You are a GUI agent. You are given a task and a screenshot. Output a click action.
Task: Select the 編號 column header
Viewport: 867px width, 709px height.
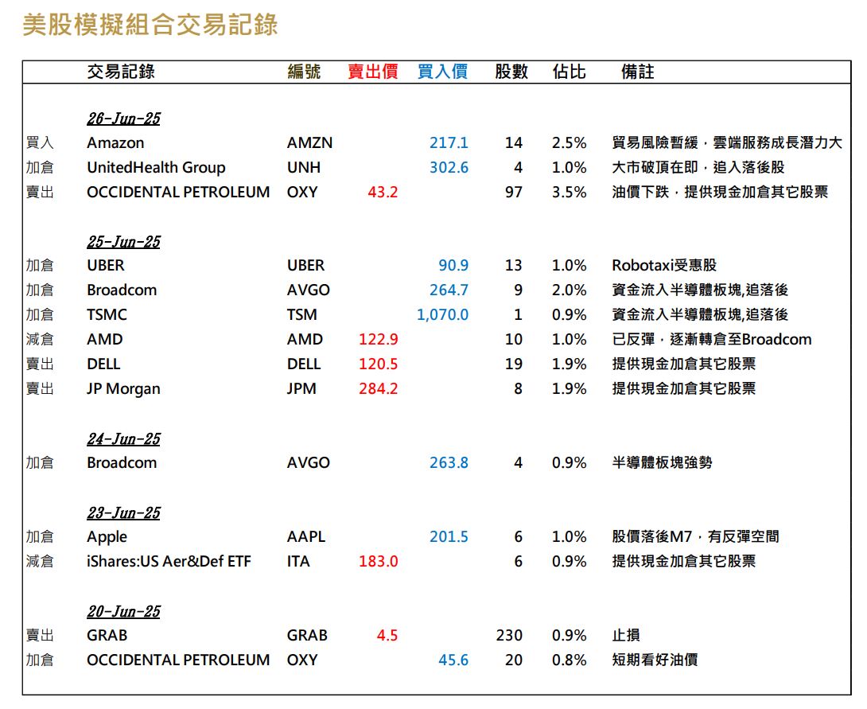pos(304,72)
